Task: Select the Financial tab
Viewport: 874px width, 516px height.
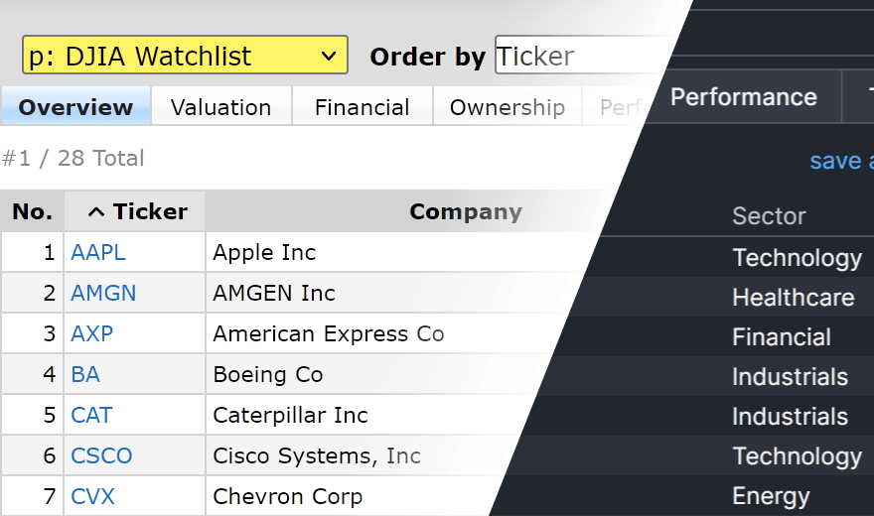Action: coord(362,107)
